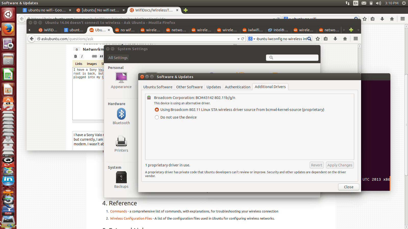Launch LibreOffice Impress from the dock
Screen dimensions: 408x229
[8, 89]
